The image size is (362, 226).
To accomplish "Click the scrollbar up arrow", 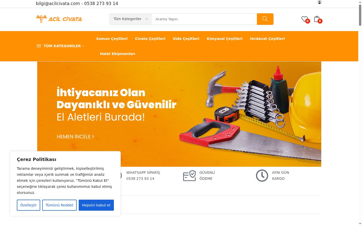I will click(x=360, y=2).
